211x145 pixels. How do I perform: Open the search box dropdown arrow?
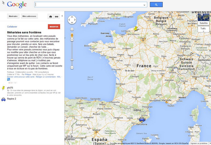click(144, 5)
